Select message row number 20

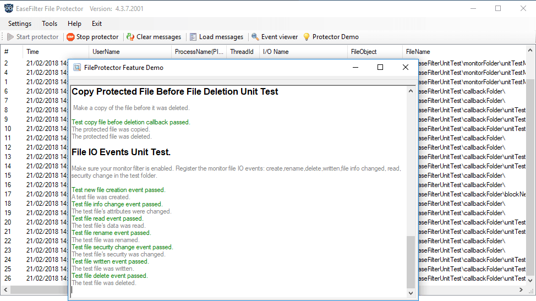[8, 222]
